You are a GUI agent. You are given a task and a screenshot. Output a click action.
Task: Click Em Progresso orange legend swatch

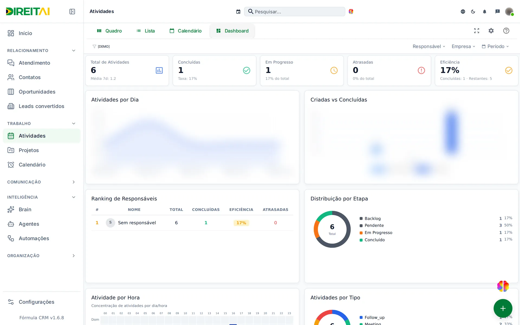coord(361,233)
